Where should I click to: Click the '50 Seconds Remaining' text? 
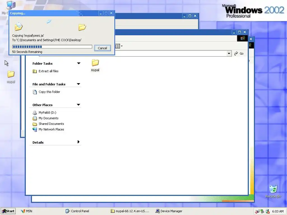pos(27,52)
